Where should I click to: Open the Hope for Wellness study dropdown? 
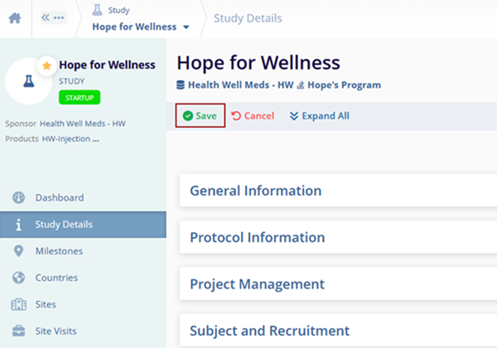tap(141, 26)
